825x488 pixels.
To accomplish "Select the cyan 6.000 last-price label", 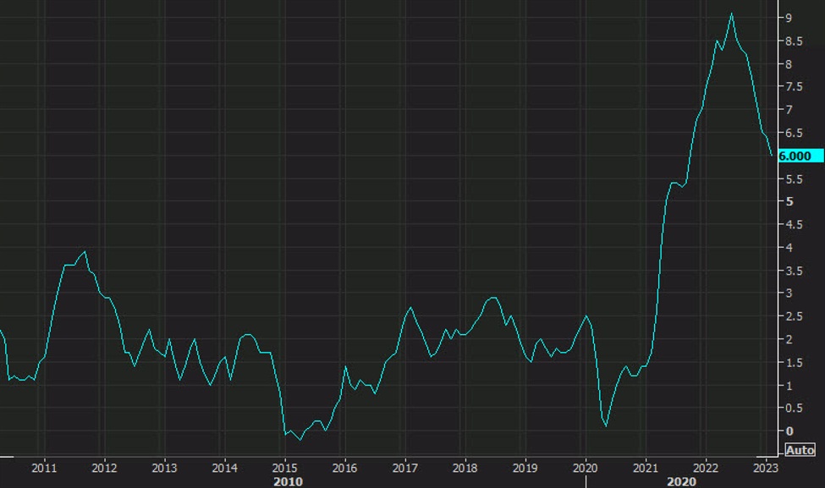I will [x=795, y=156].
